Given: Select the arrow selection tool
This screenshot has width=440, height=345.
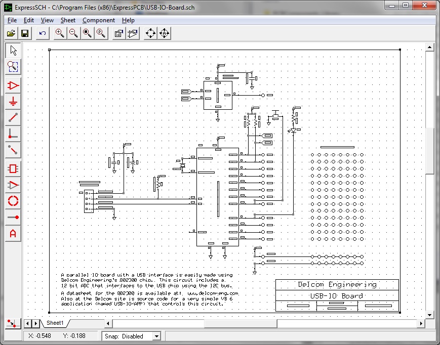Looking at the screenshot, I should 13,50.
